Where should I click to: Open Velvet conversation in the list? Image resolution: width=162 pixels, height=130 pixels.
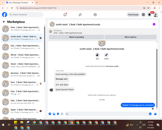point(22,65)
